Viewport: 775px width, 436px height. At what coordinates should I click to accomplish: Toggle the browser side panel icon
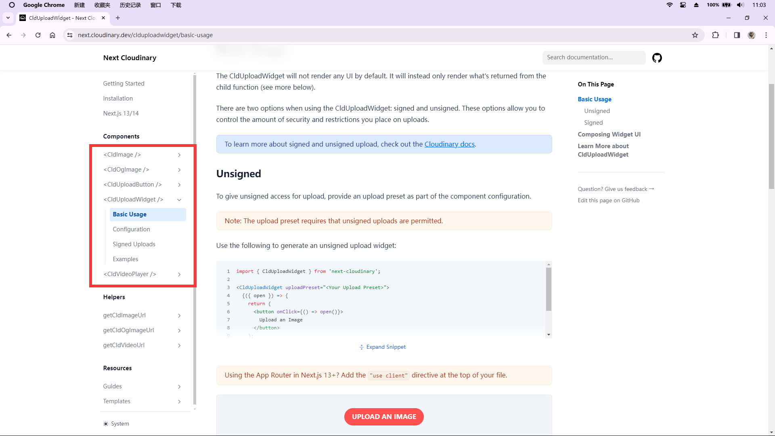[x=737, y=35]
